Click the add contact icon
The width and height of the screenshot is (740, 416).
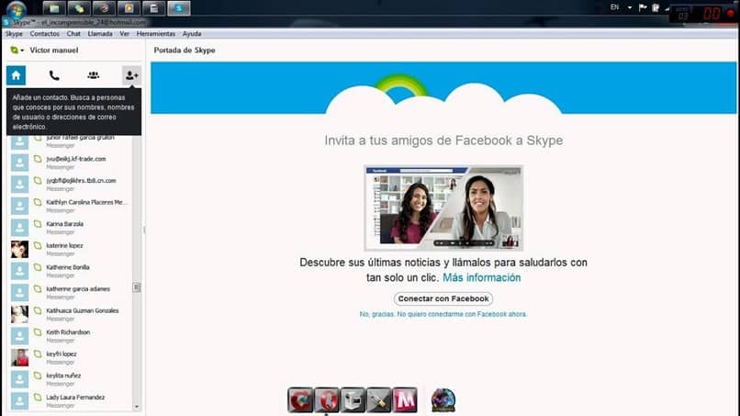tap(131, 75)
